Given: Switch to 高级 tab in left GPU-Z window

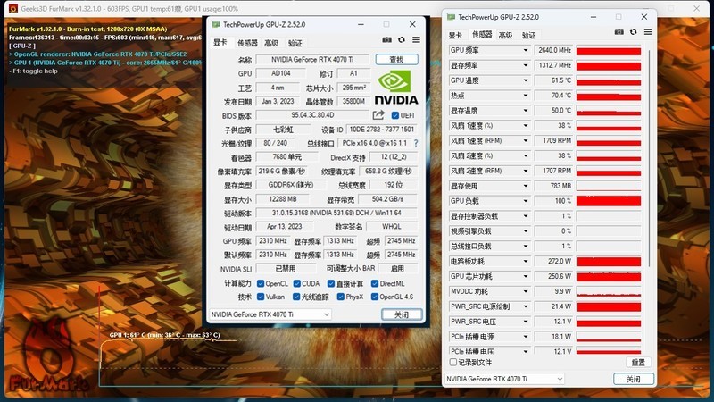Looking at the screenshot, I should (271, 43).
